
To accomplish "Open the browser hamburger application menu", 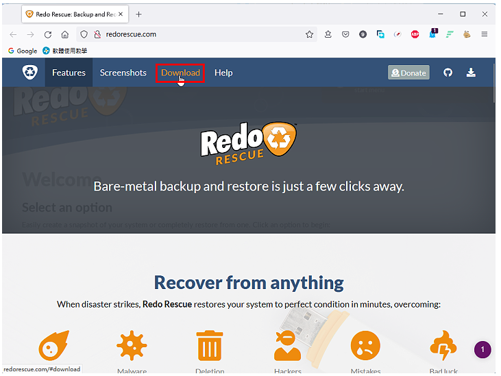I will pyautogui.click(x=485, y=34).
